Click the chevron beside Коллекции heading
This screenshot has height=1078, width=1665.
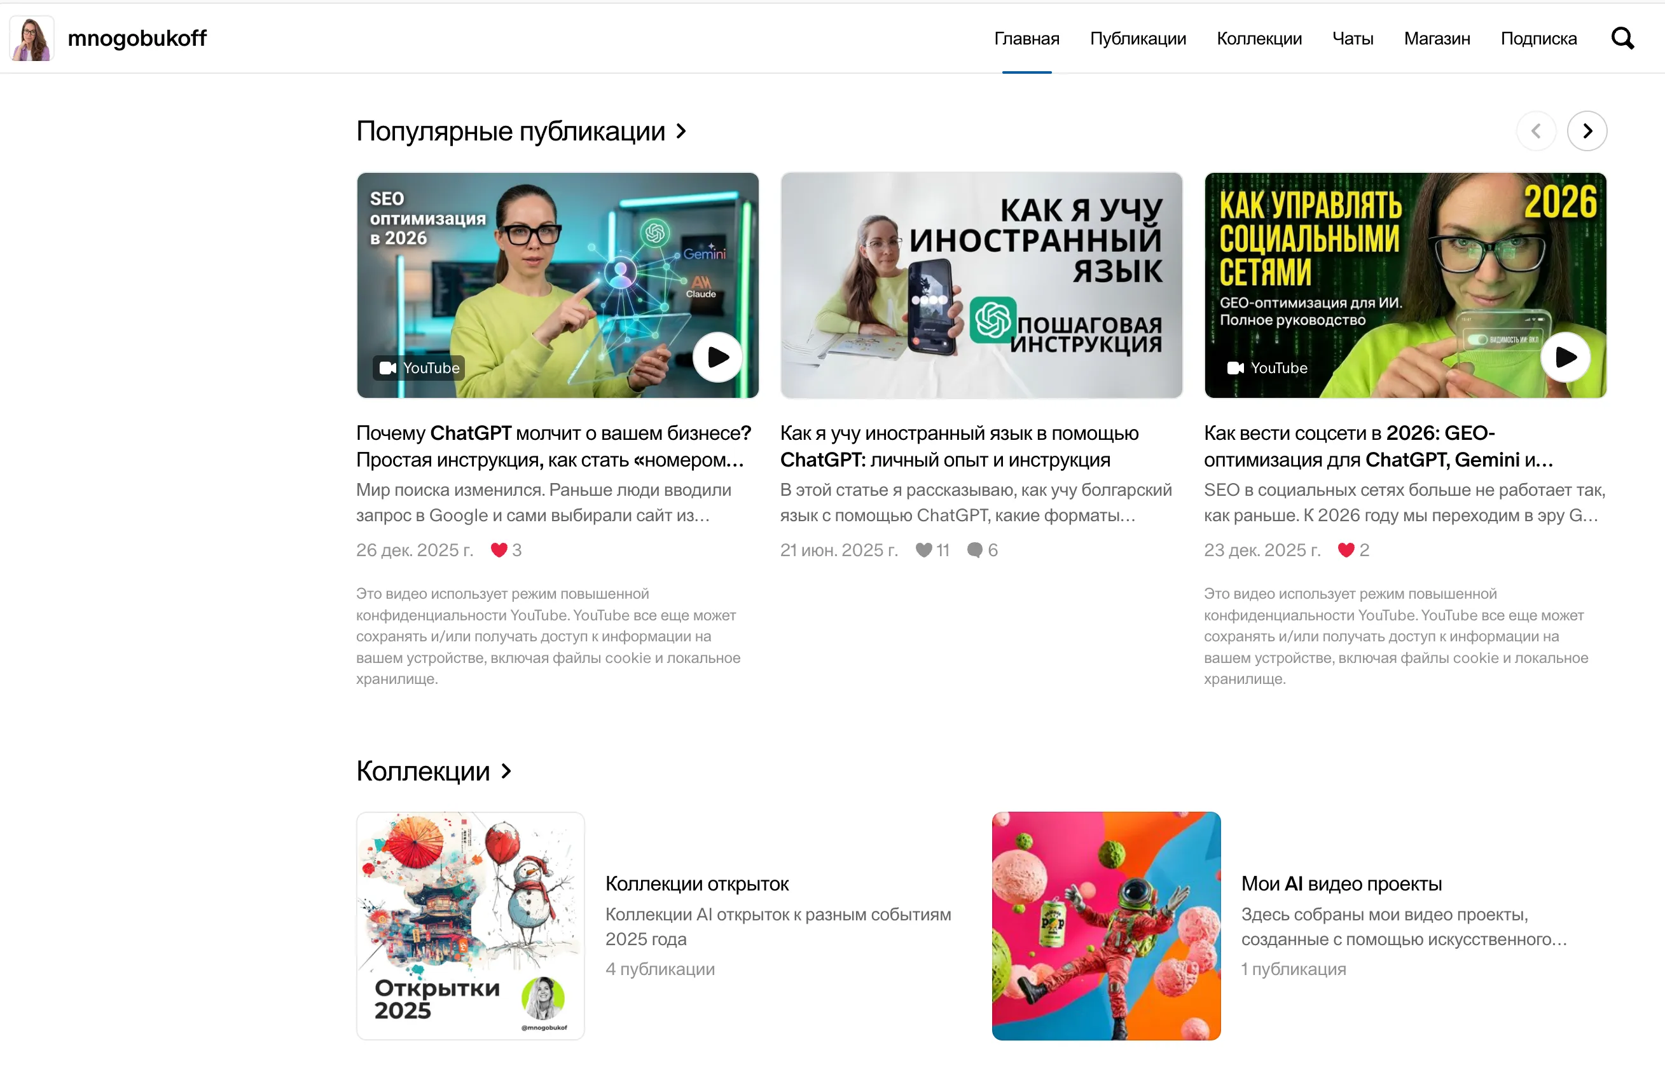(x=506, y=771)
